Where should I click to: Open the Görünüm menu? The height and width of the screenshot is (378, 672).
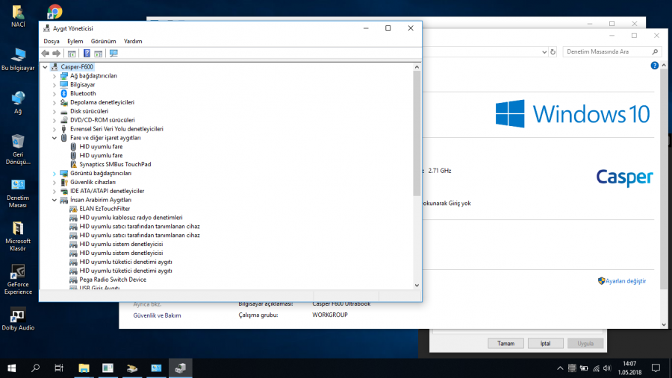pos(103,41)
